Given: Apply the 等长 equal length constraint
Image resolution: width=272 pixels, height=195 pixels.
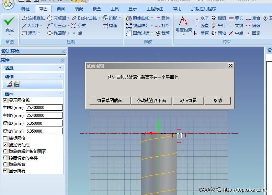Looking at the screenshot, I should tap(236, 18).
